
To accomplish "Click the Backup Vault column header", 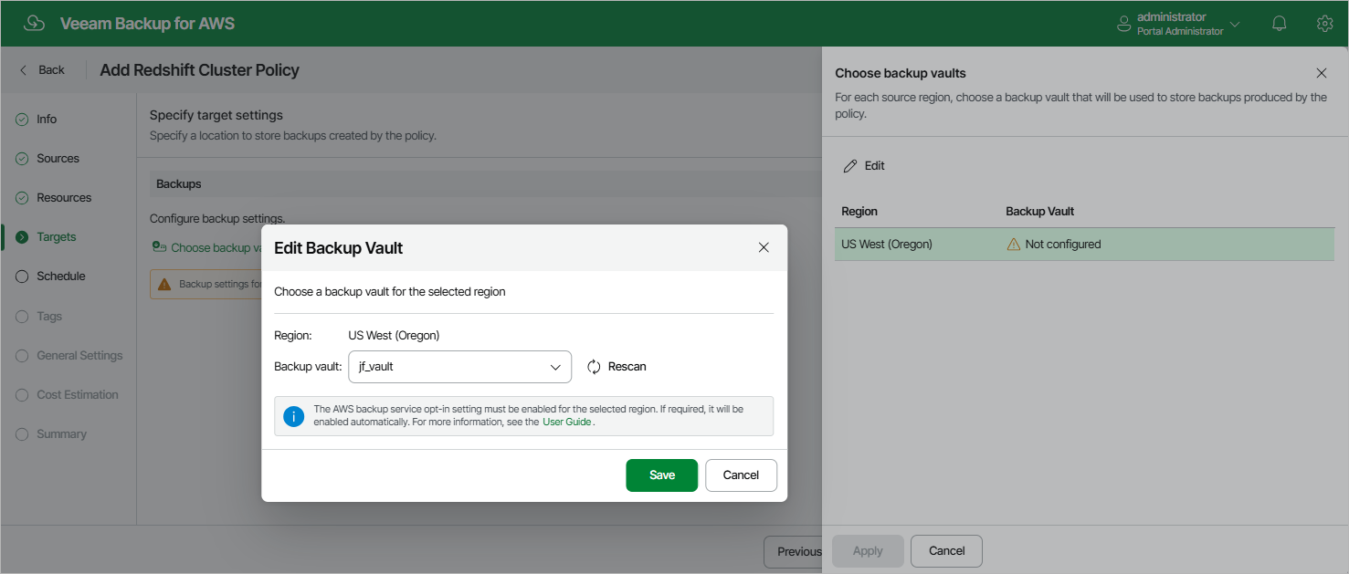I will pos(1039,212).
